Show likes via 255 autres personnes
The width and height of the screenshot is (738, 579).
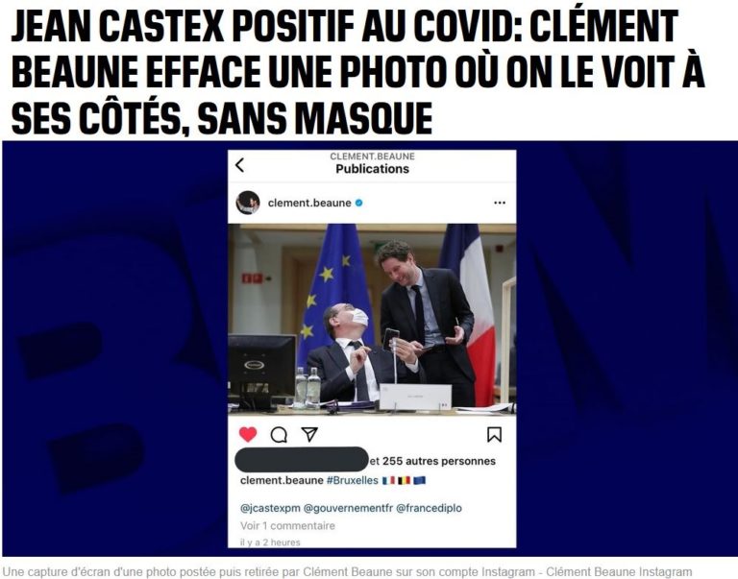tap(438, 461)
